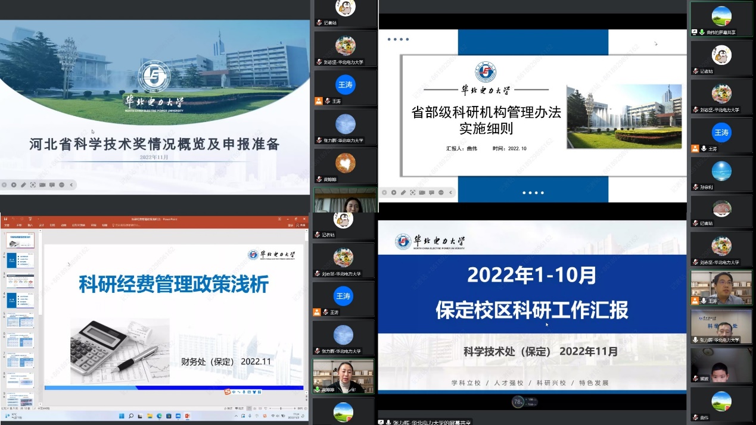Open the 动画 ribbon tab in PowerPoint
This screenshot has height=425, width=756.
(64, 225)
